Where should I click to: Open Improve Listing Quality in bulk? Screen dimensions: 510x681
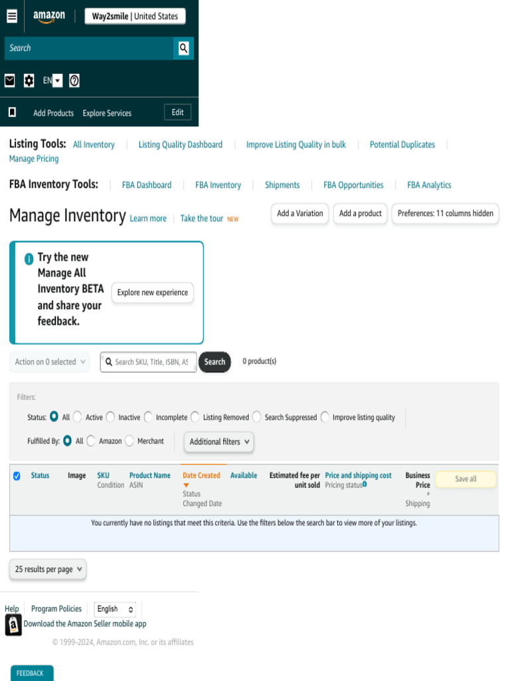coord(296,144)
